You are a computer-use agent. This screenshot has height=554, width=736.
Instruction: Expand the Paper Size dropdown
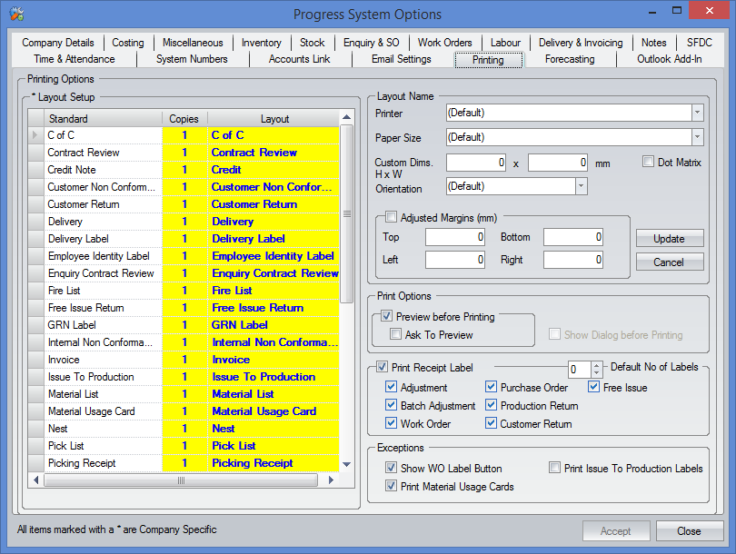pos(697,137)
